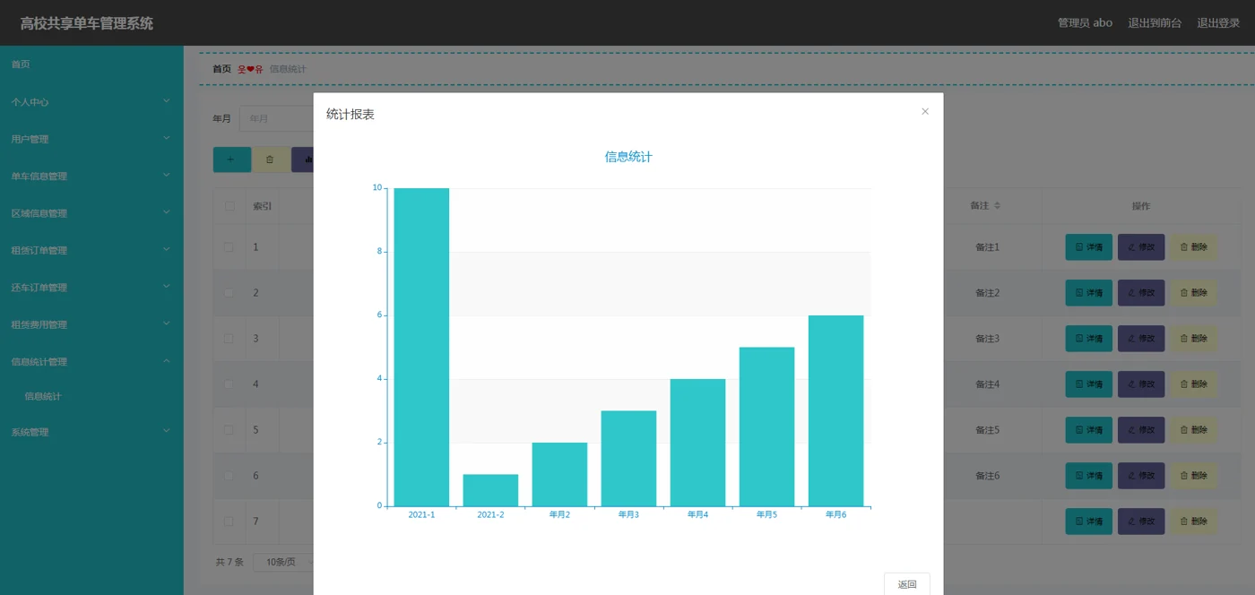Focus the 年月 search input field
1255x595 pixels.
pos(276,118)
